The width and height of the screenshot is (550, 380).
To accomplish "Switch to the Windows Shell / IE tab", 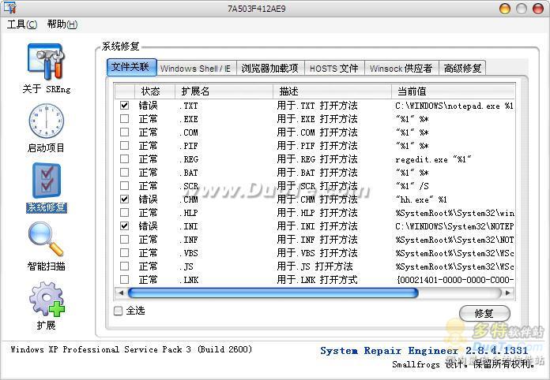I will pyautogui.click(x=195, y=69).
